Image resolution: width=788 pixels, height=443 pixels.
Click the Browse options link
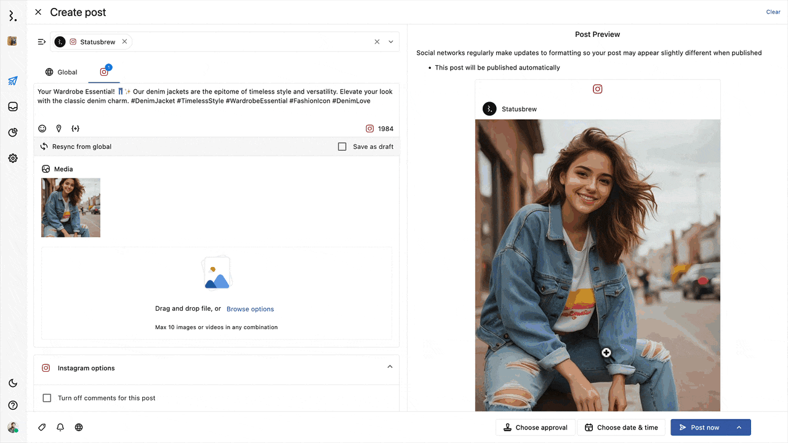click(x=250, y=309)
